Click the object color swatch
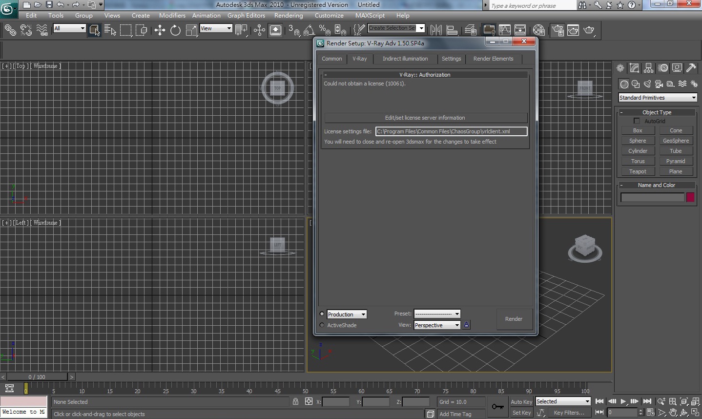Viewport: 702px width, 419px height. point(690,197)
